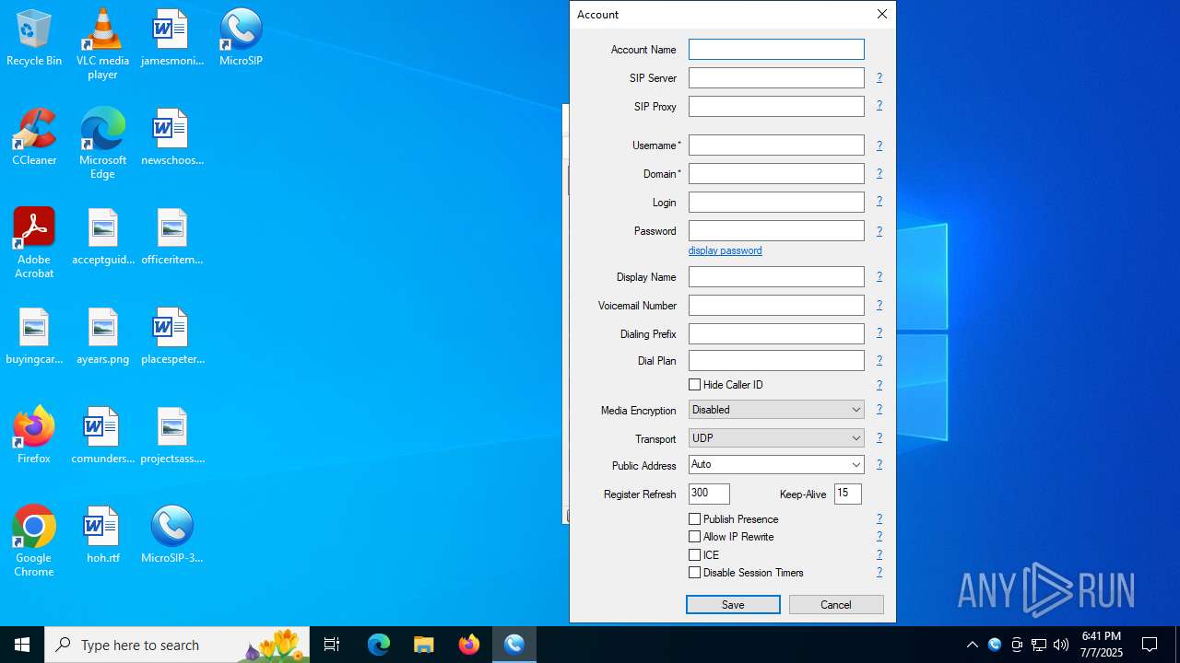Expand the Media Encryption dropdown

click(x=776, y=410)
